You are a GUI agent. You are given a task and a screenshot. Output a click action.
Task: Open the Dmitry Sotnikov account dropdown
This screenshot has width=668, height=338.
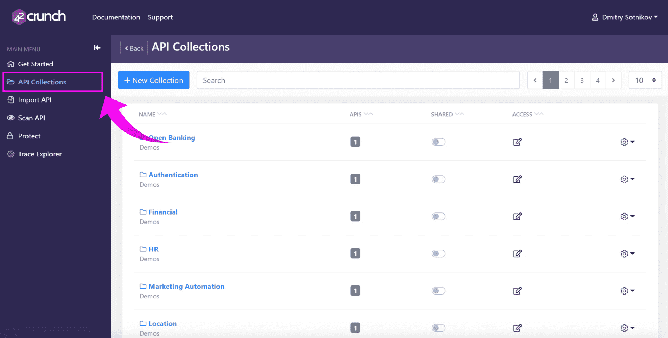tap(625, 17)
